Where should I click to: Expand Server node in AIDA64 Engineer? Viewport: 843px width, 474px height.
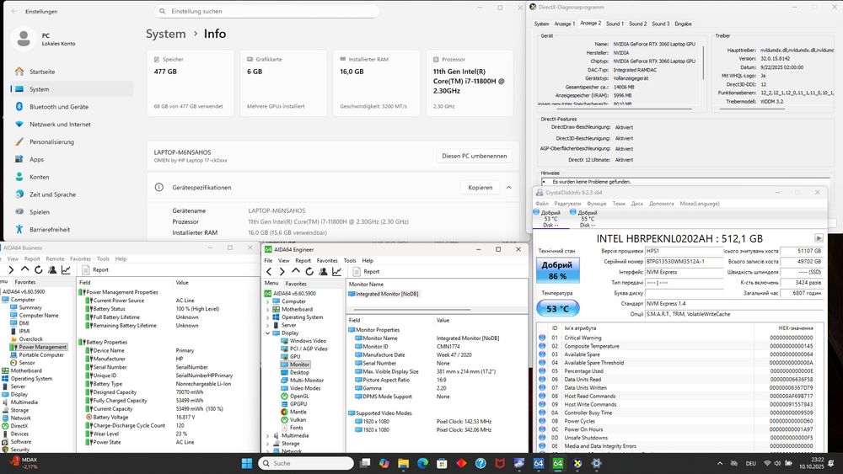click(268, 325)
